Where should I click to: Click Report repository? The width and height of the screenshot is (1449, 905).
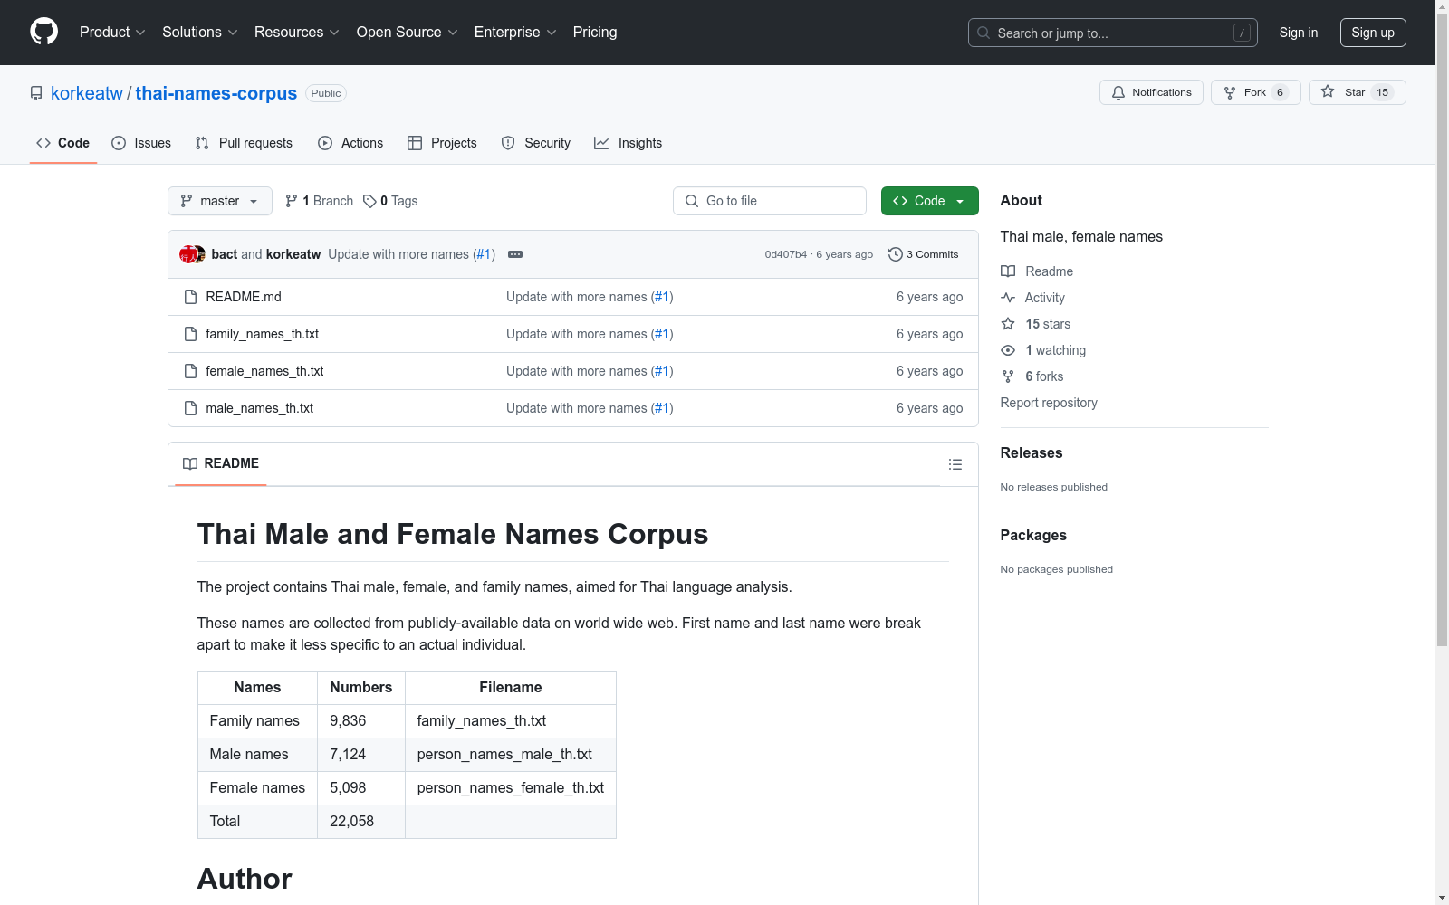(1049, 403)
